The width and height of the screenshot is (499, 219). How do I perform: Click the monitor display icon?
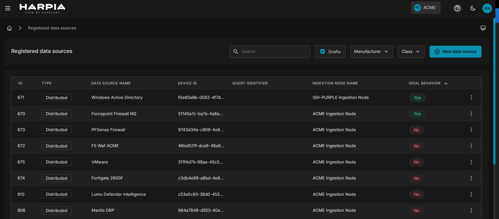click(x=483, y=28)
